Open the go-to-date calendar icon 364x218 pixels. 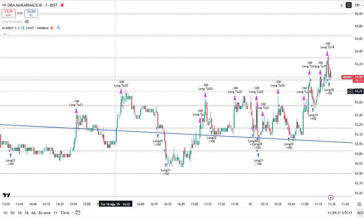coord(78,213)
